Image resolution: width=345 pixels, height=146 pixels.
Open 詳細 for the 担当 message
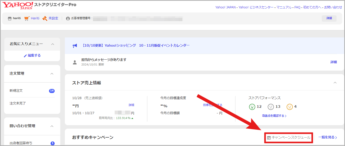[x=334, y=62]
